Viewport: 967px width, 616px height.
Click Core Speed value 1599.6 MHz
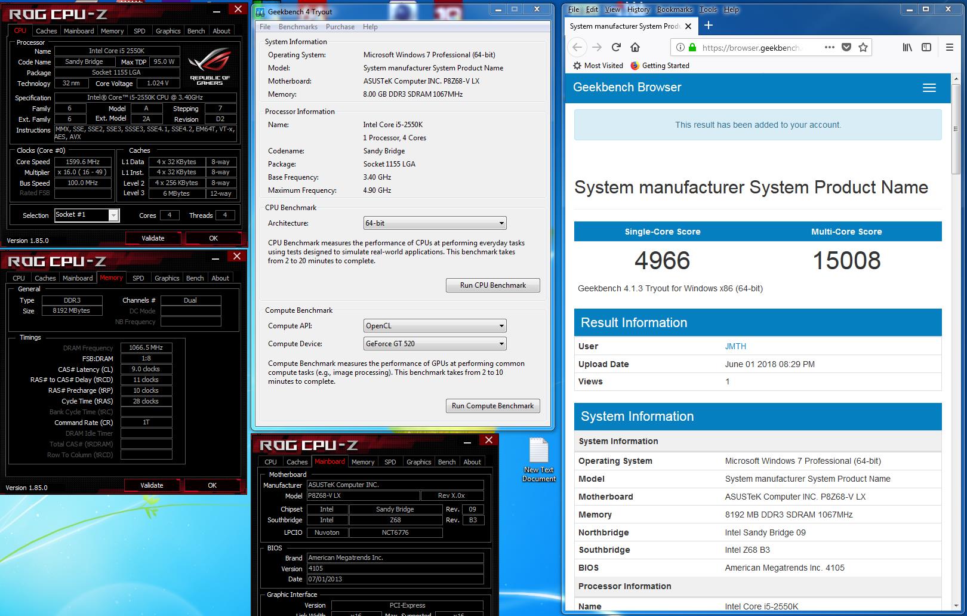[83, 162]
